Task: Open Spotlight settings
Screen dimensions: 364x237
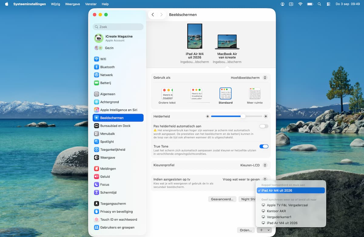Action: pos(118,142)
